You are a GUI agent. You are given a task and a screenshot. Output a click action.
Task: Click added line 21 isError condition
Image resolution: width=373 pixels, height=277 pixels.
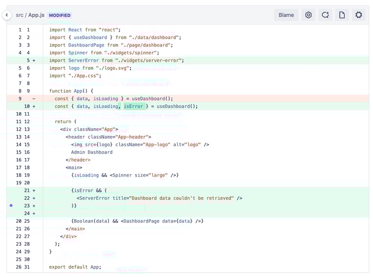point(89,190)
